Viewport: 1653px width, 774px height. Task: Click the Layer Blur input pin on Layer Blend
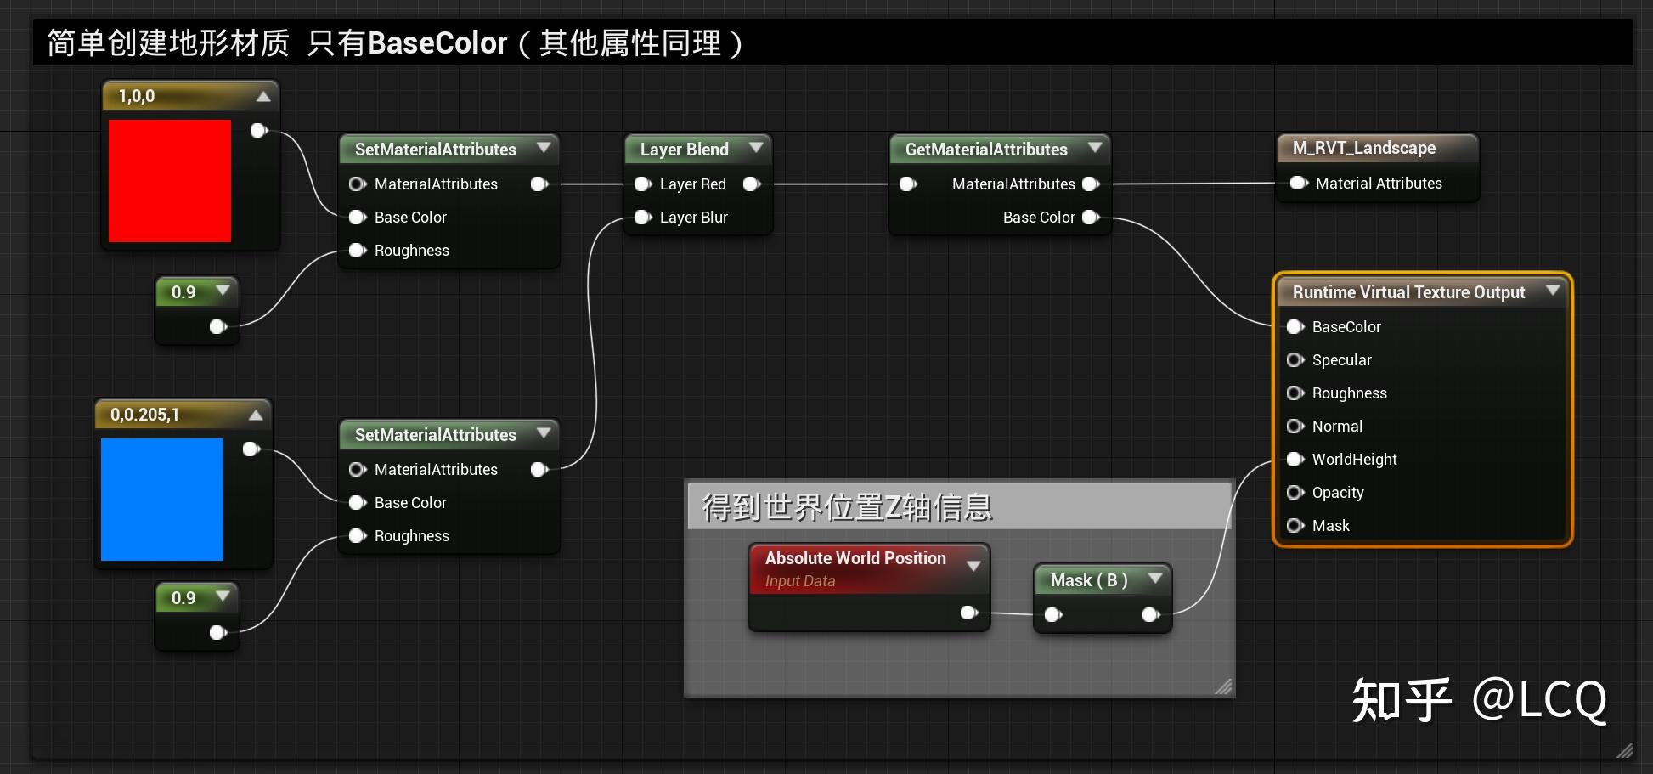[x=643, y=217]
